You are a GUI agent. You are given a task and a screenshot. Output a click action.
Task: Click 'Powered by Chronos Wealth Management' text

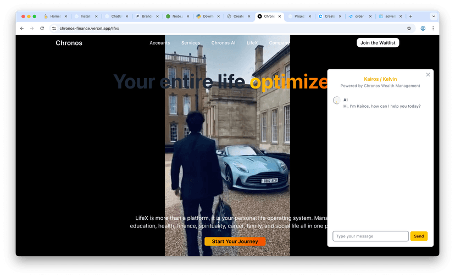380,86
